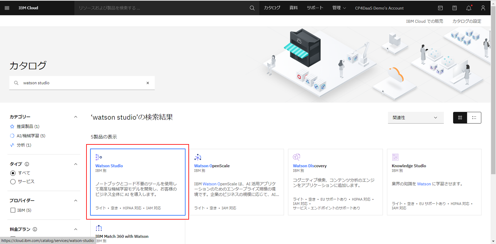This screenshot has width=496, height=244.
Task: Click the Watson Studio description text
Action: point(136,189)
